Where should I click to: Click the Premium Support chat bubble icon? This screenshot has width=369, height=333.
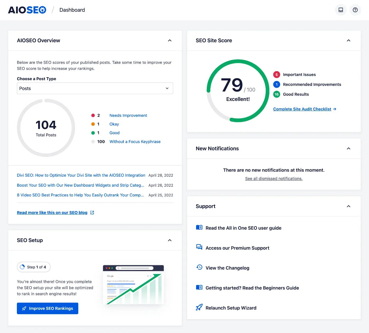click(x=199, y=247)
